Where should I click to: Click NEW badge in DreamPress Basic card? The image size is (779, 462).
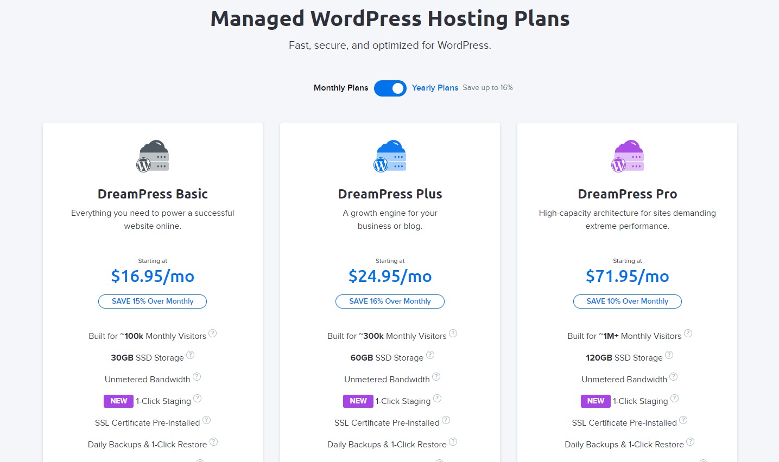click(118, 401)
